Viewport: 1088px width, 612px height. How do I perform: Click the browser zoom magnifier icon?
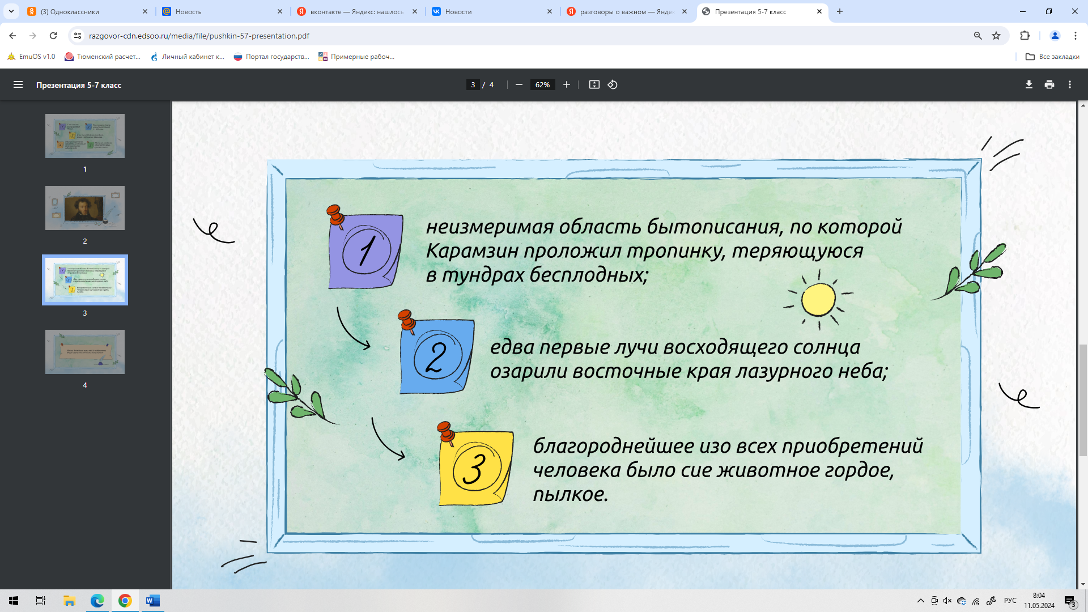coord(977,36)
